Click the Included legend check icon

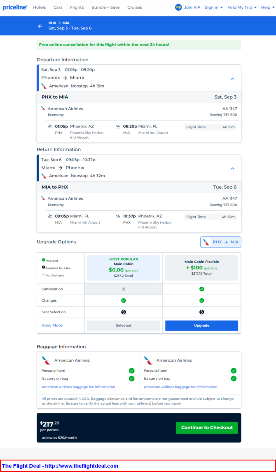point(43,260)
